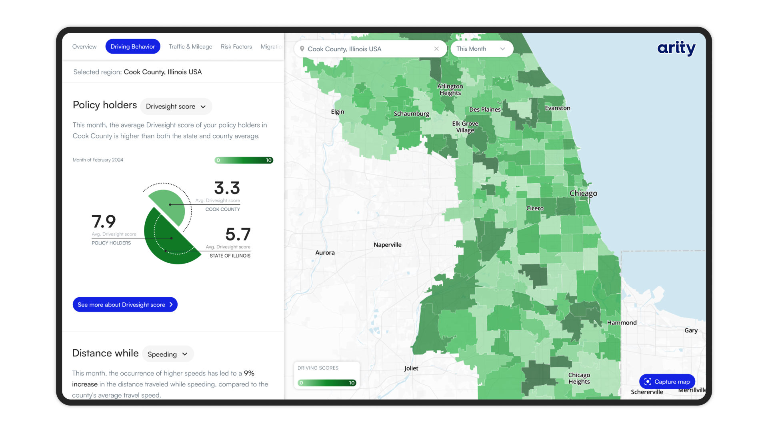Click the chevron arrow on Drivesight button

[x=171, y=304]
